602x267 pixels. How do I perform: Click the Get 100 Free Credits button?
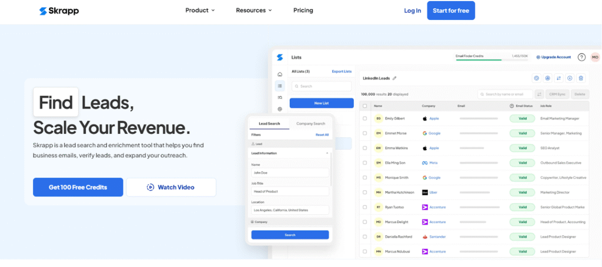tap(78, 187)
